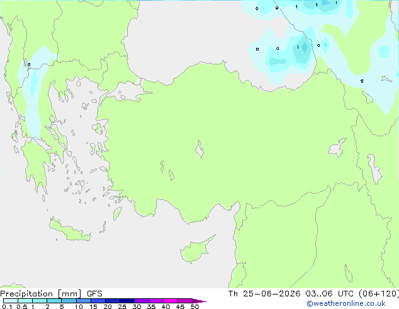Click the 'Precipitation [mm]' title text
Image resolution: width=399 pixels, height=309 pixels.
coord(41,294)
